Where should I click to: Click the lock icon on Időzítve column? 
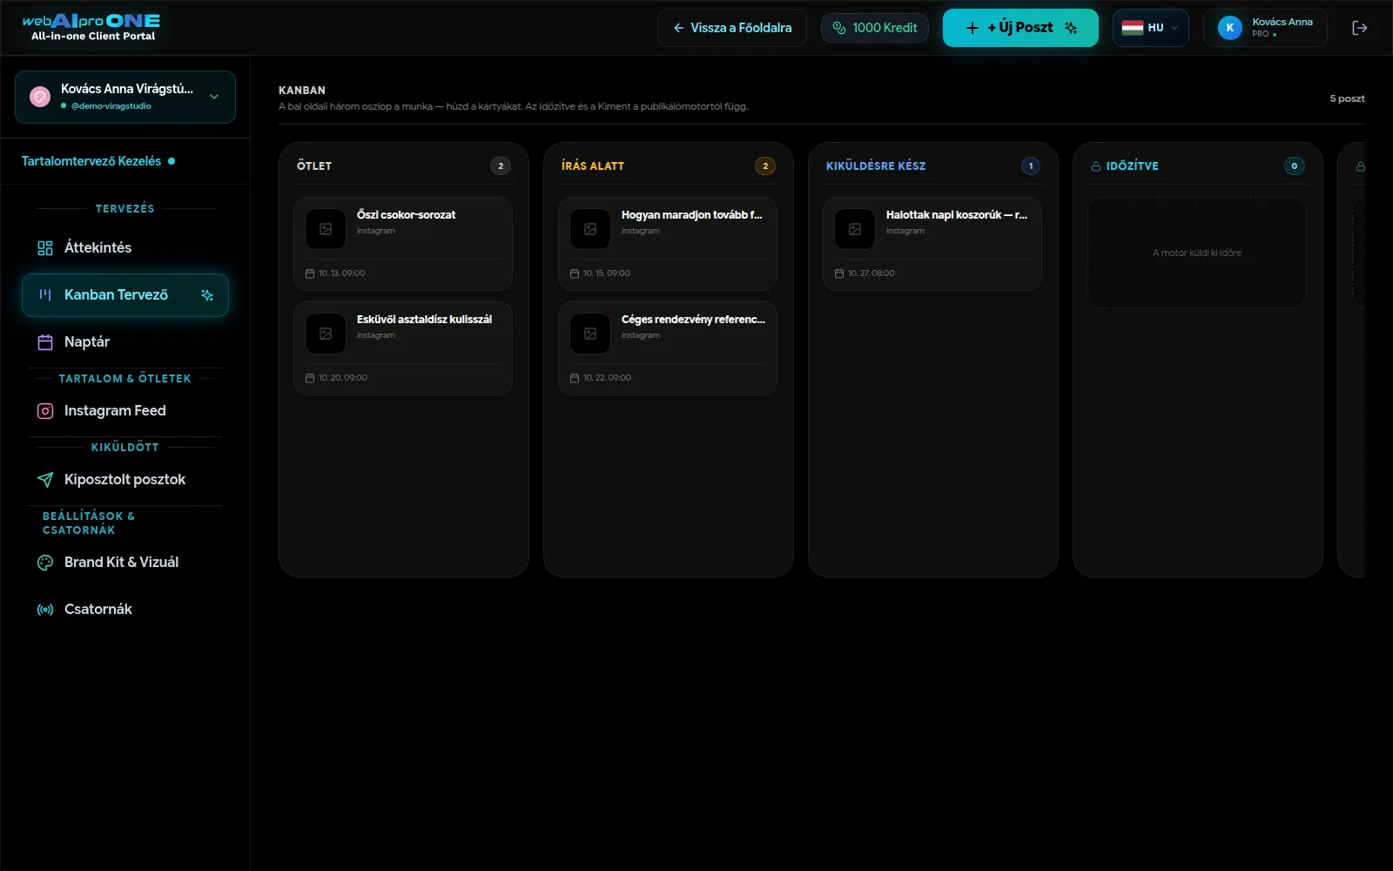1096,166
